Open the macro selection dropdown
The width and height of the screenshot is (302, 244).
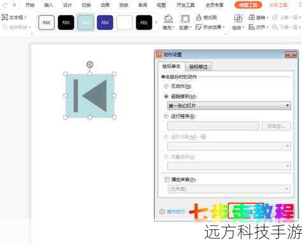pos(229,146)
